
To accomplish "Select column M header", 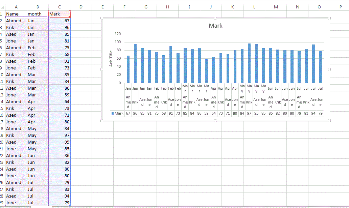I will 276,7.
